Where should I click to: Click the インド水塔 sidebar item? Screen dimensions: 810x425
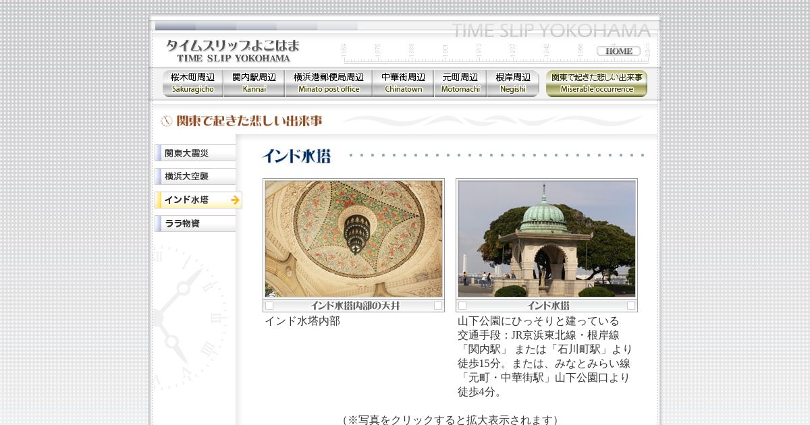coord(198,200)
